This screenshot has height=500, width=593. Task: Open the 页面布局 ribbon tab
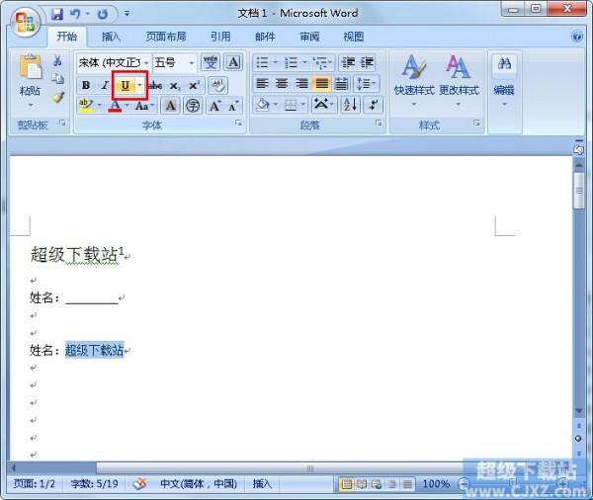point(166,37)
